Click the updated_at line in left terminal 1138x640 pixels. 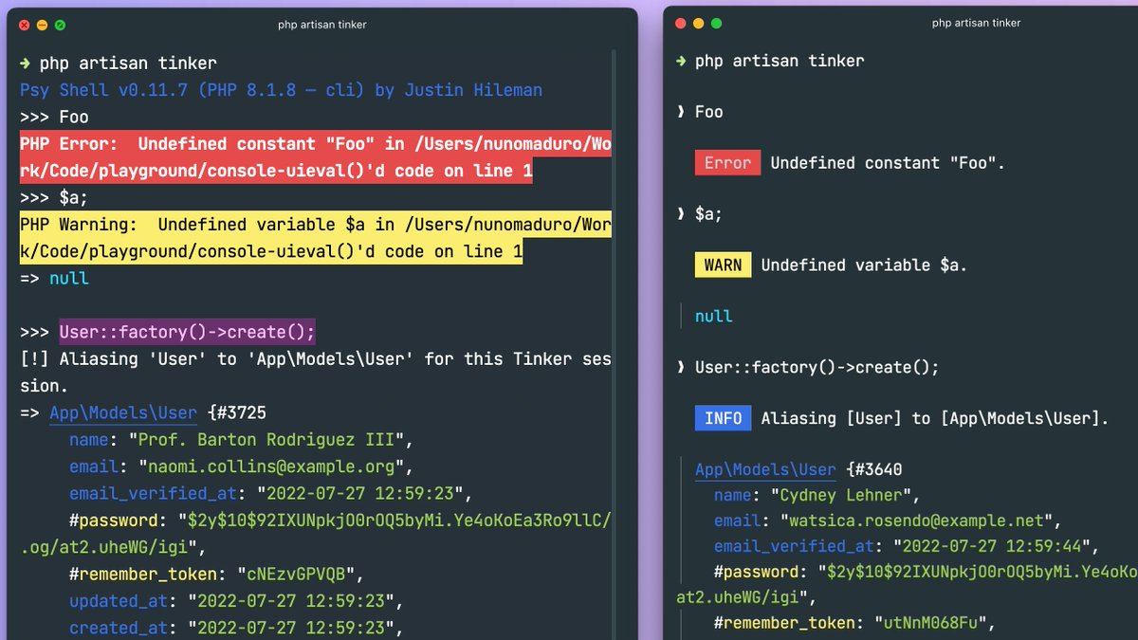coord(237,601)
